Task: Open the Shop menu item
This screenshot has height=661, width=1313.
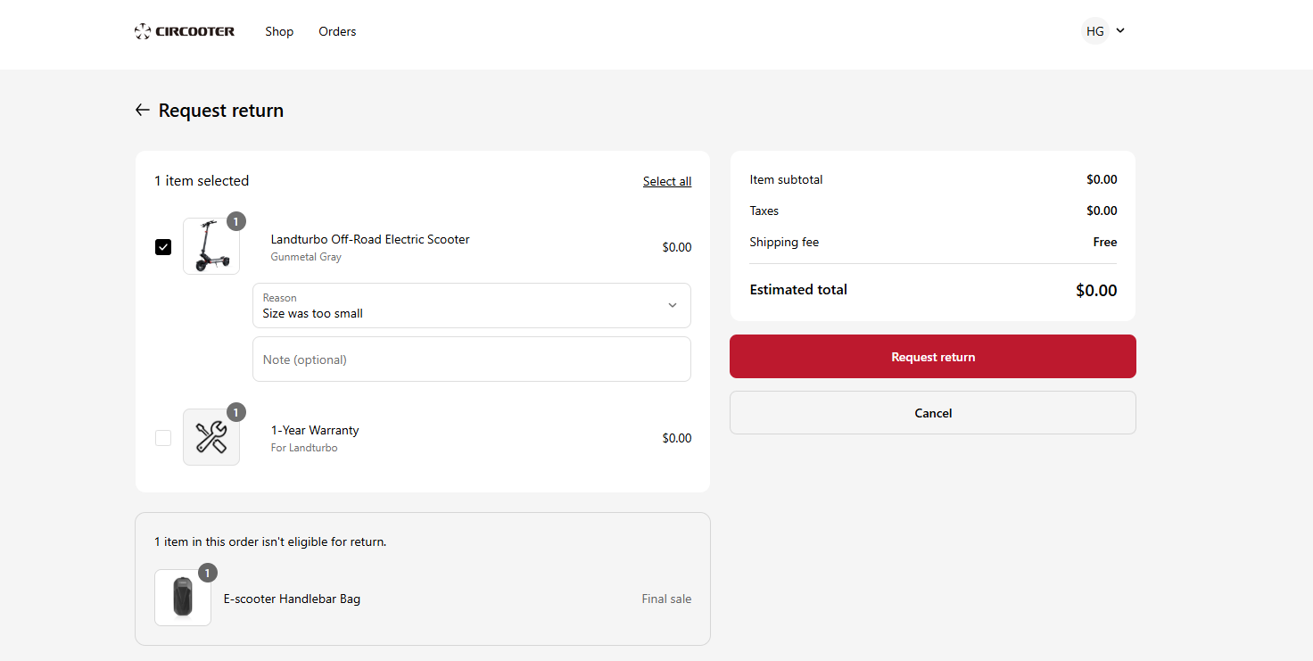Action: [x=279, y=31]
